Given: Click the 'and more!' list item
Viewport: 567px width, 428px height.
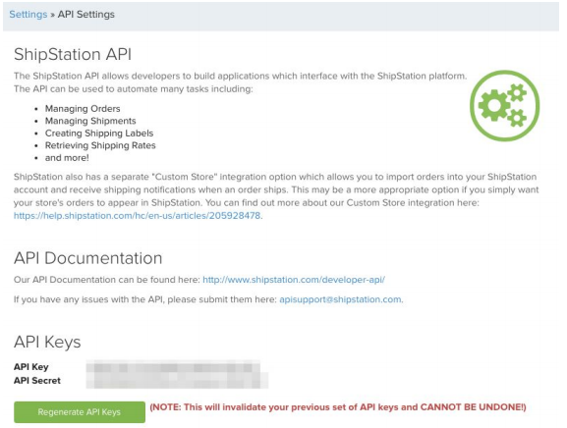Looking at the screenshot, I should [x=67, y=158].
